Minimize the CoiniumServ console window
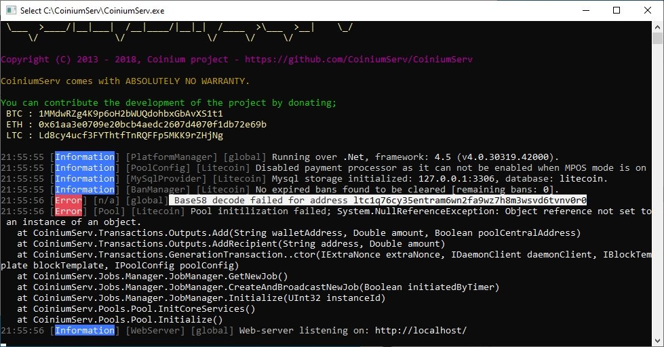 586,10
